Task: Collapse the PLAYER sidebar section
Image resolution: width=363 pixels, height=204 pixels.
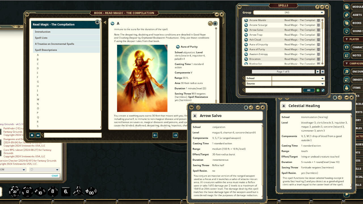Action: point(346,39)
